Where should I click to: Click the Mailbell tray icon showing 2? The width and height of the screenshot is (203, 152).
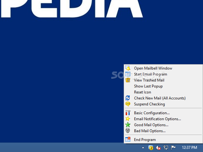pos(151,148)
